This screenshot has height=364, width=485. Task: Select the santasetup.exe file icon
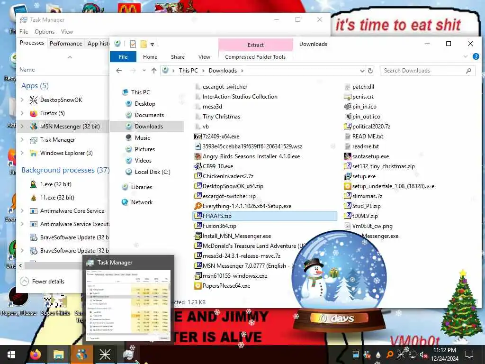point(348,156)
